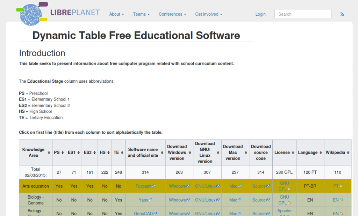The height and width of the screenshot is (216, 358).
Task: Open Yass GNU GPL license link
Action: [x=284, y=200]
